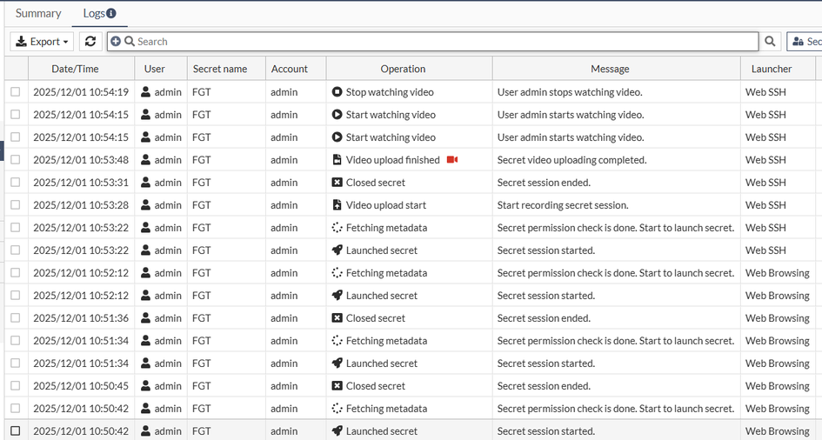
Task: Click the magnifier search submit icon
Action: (770, 42)
